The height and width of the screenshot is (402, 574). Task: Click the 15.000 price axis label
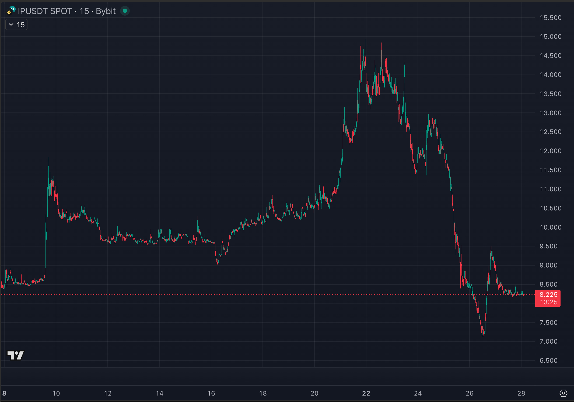(x=551, y=37)
